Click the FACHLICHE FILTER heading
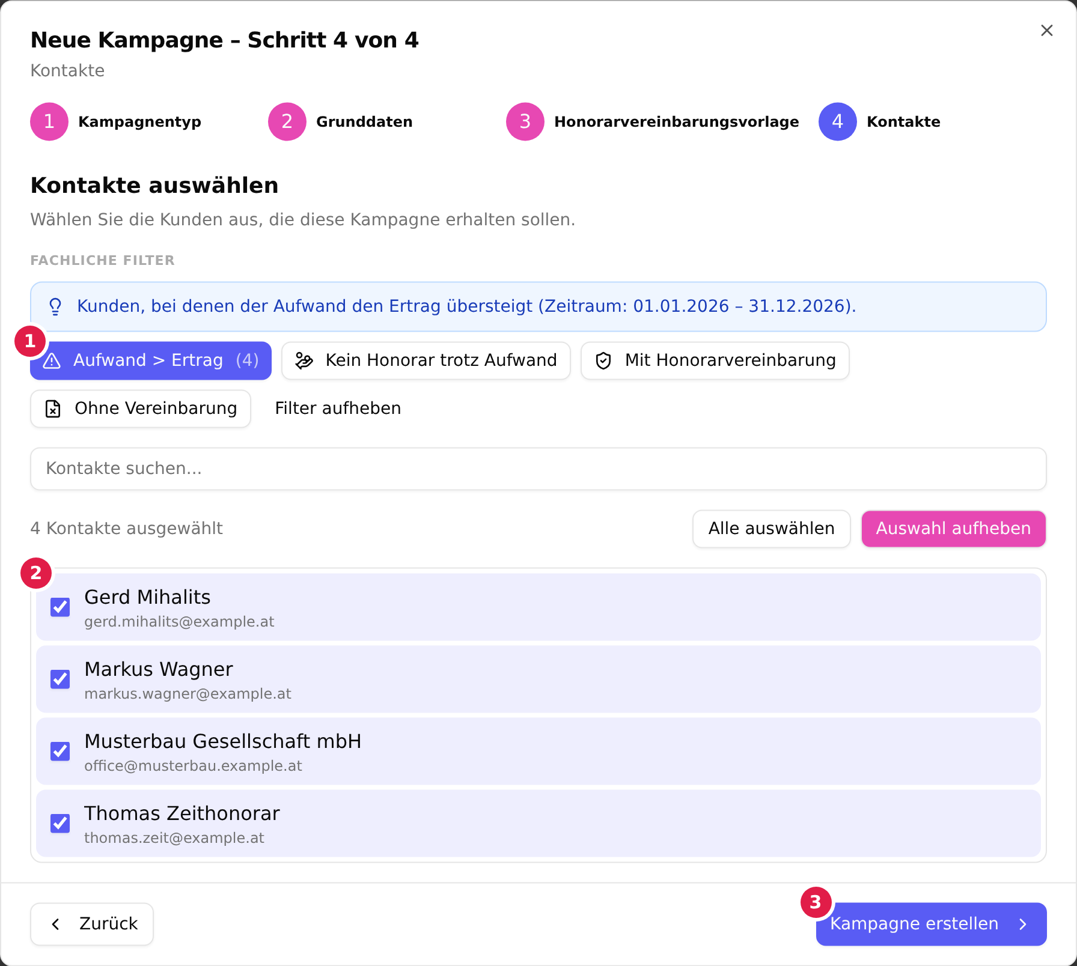 pyautogui.click(x=103, y=260)
